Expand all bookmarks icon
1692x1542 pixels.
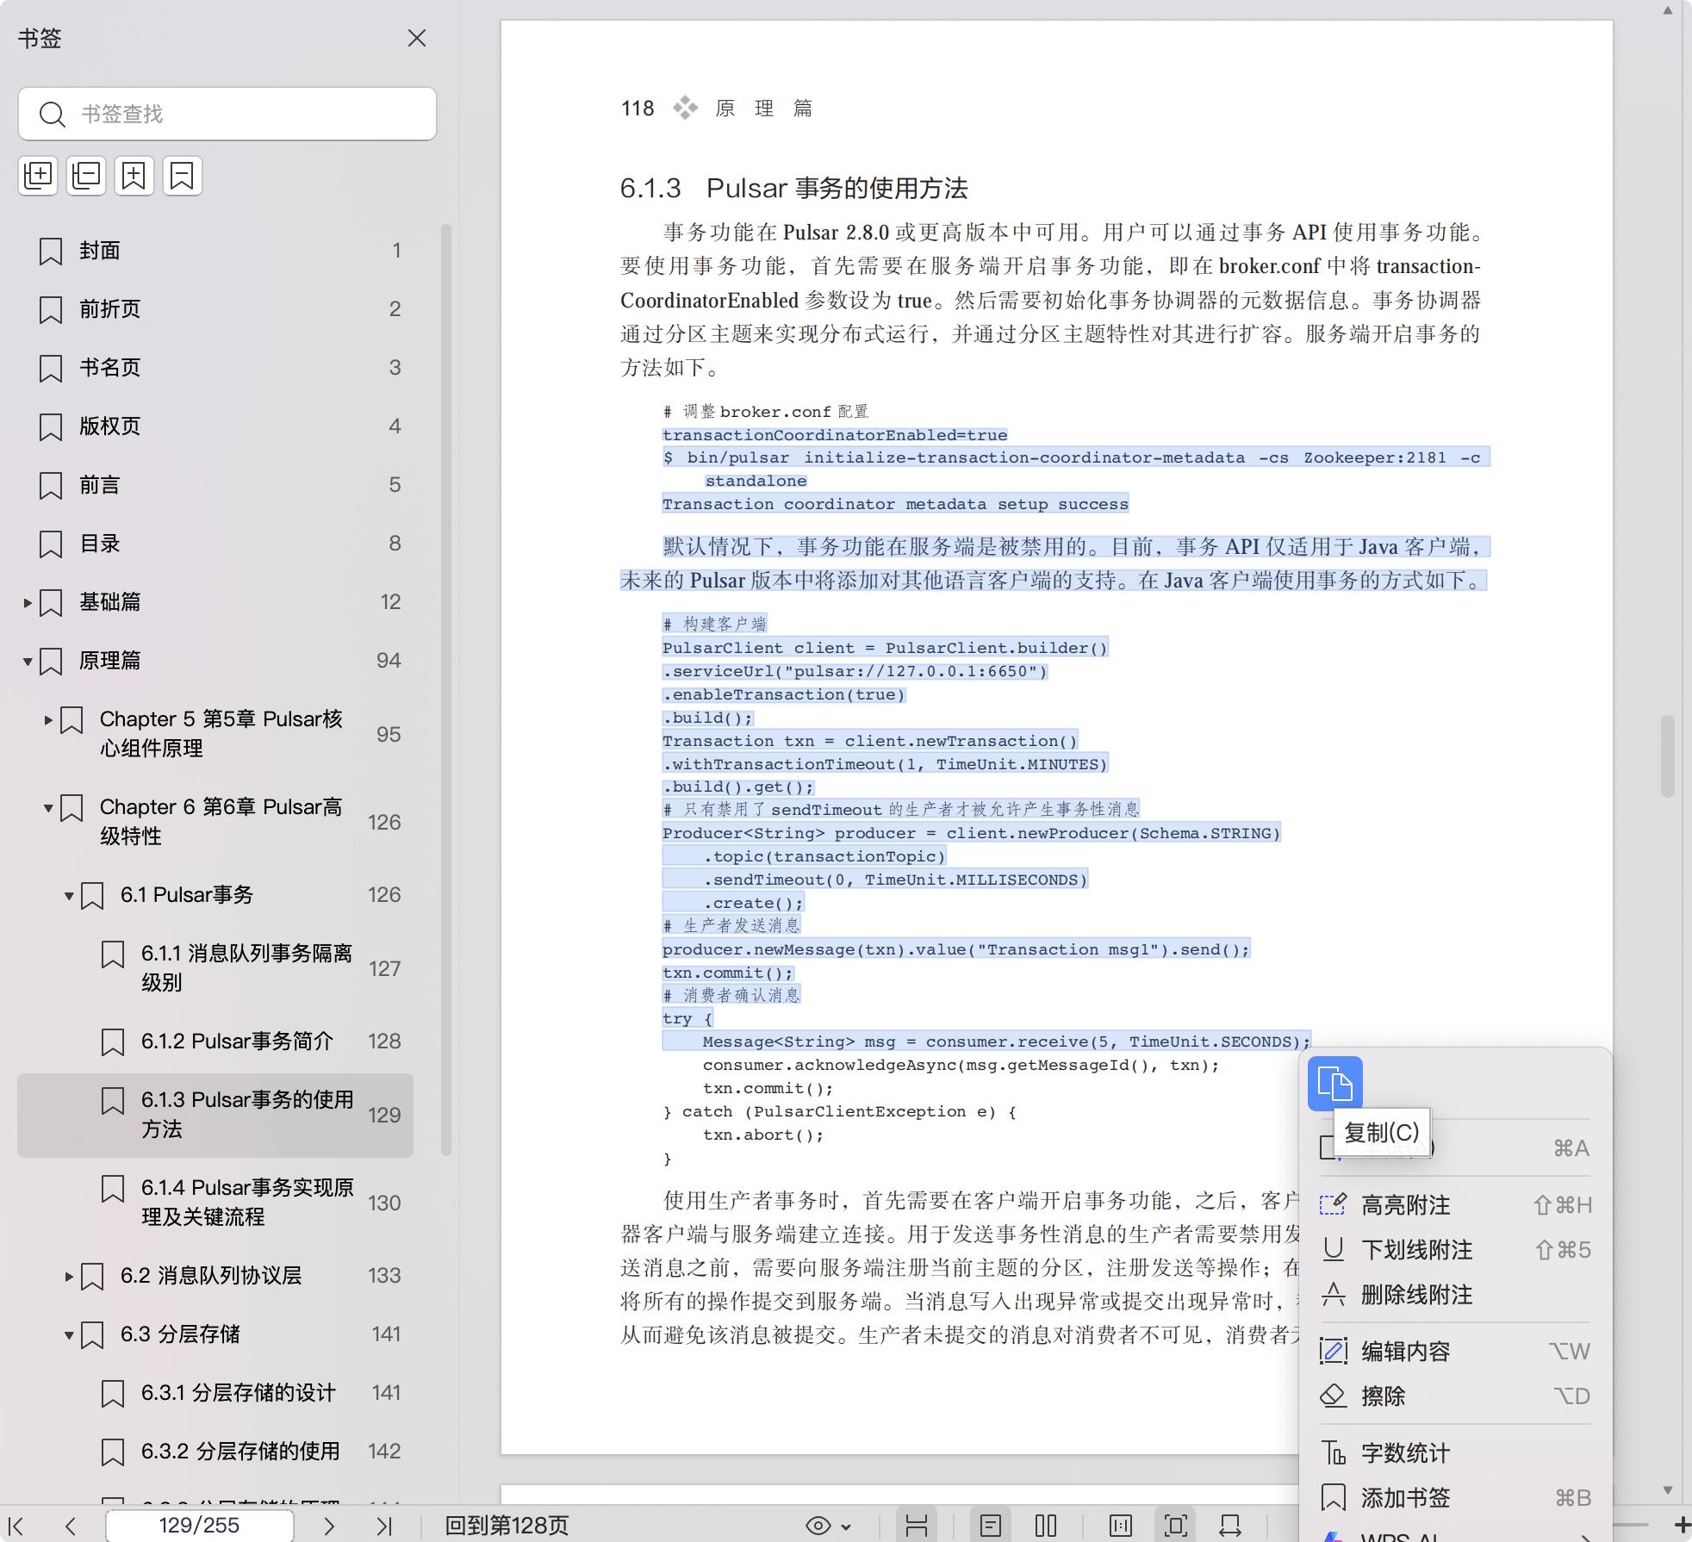(x=38, y=176)
